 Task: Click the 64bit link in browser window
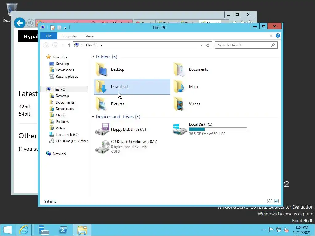24,114
